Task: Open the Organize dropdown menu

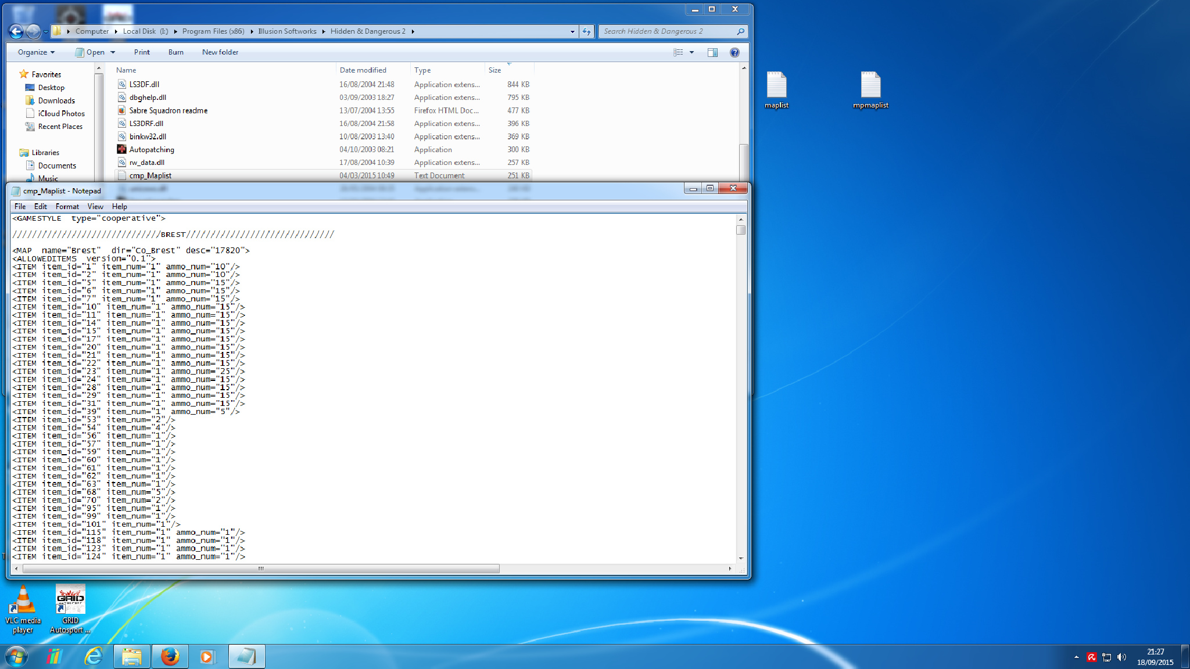Action: point(36,52)
